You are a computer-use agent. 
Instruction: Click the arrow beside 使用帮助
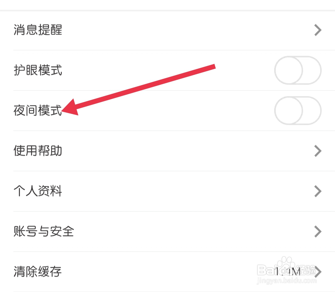[x=318, y=151]
